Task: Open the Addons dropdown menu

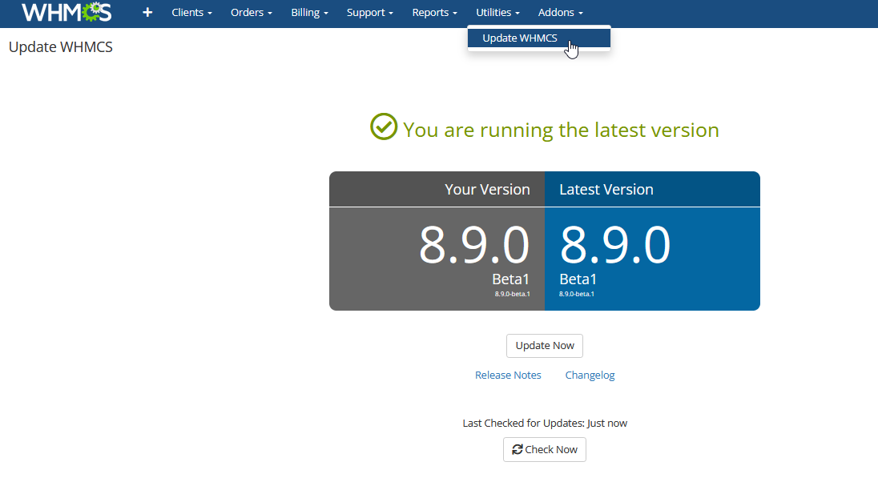Action: 561,12
